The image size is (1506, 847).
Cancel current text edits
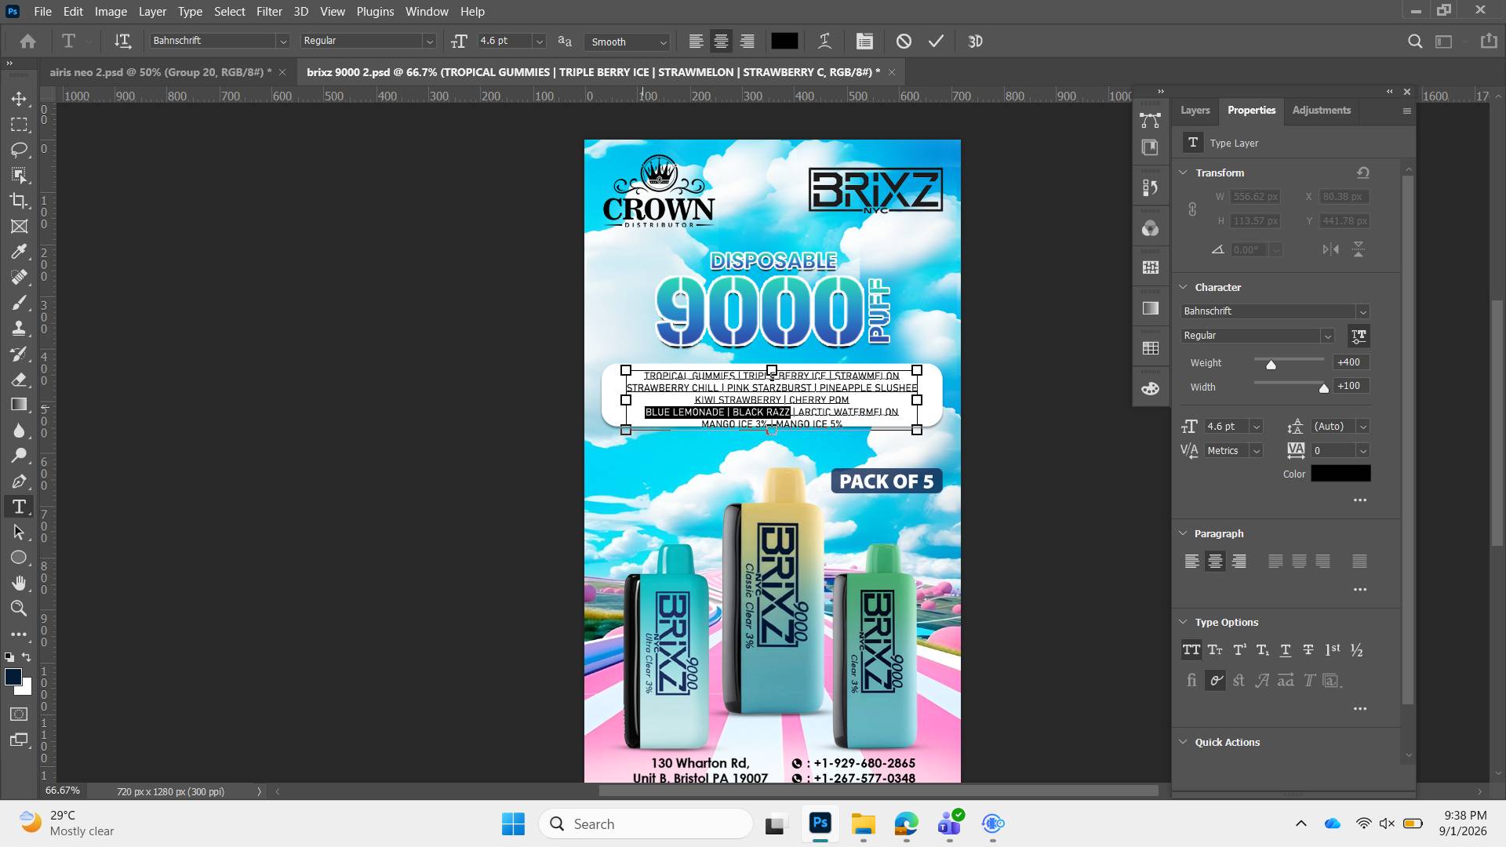(x=904, y=42)
